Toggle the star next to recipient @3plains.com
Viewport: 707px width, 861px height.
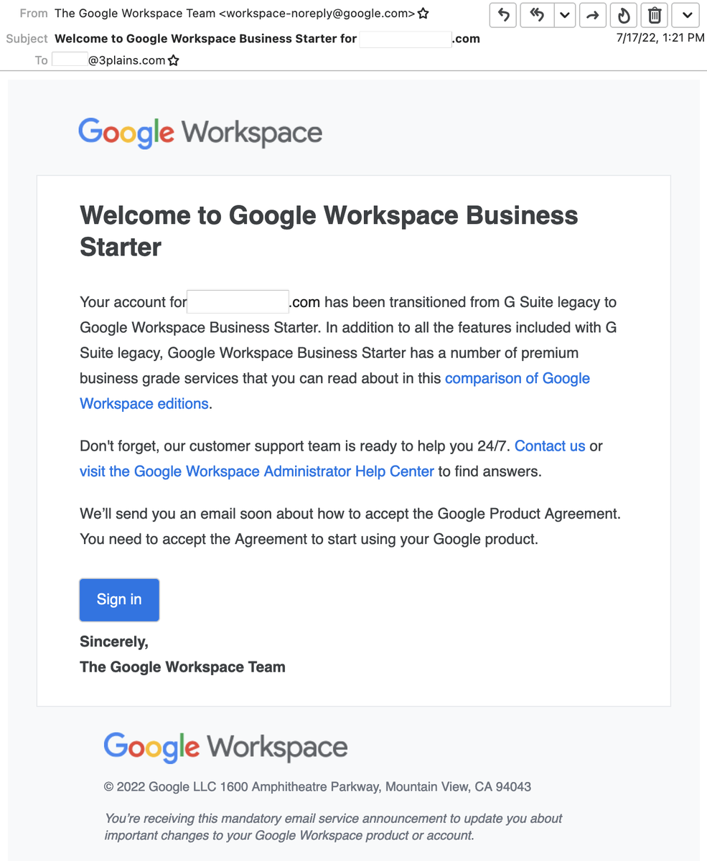(173, 61)
